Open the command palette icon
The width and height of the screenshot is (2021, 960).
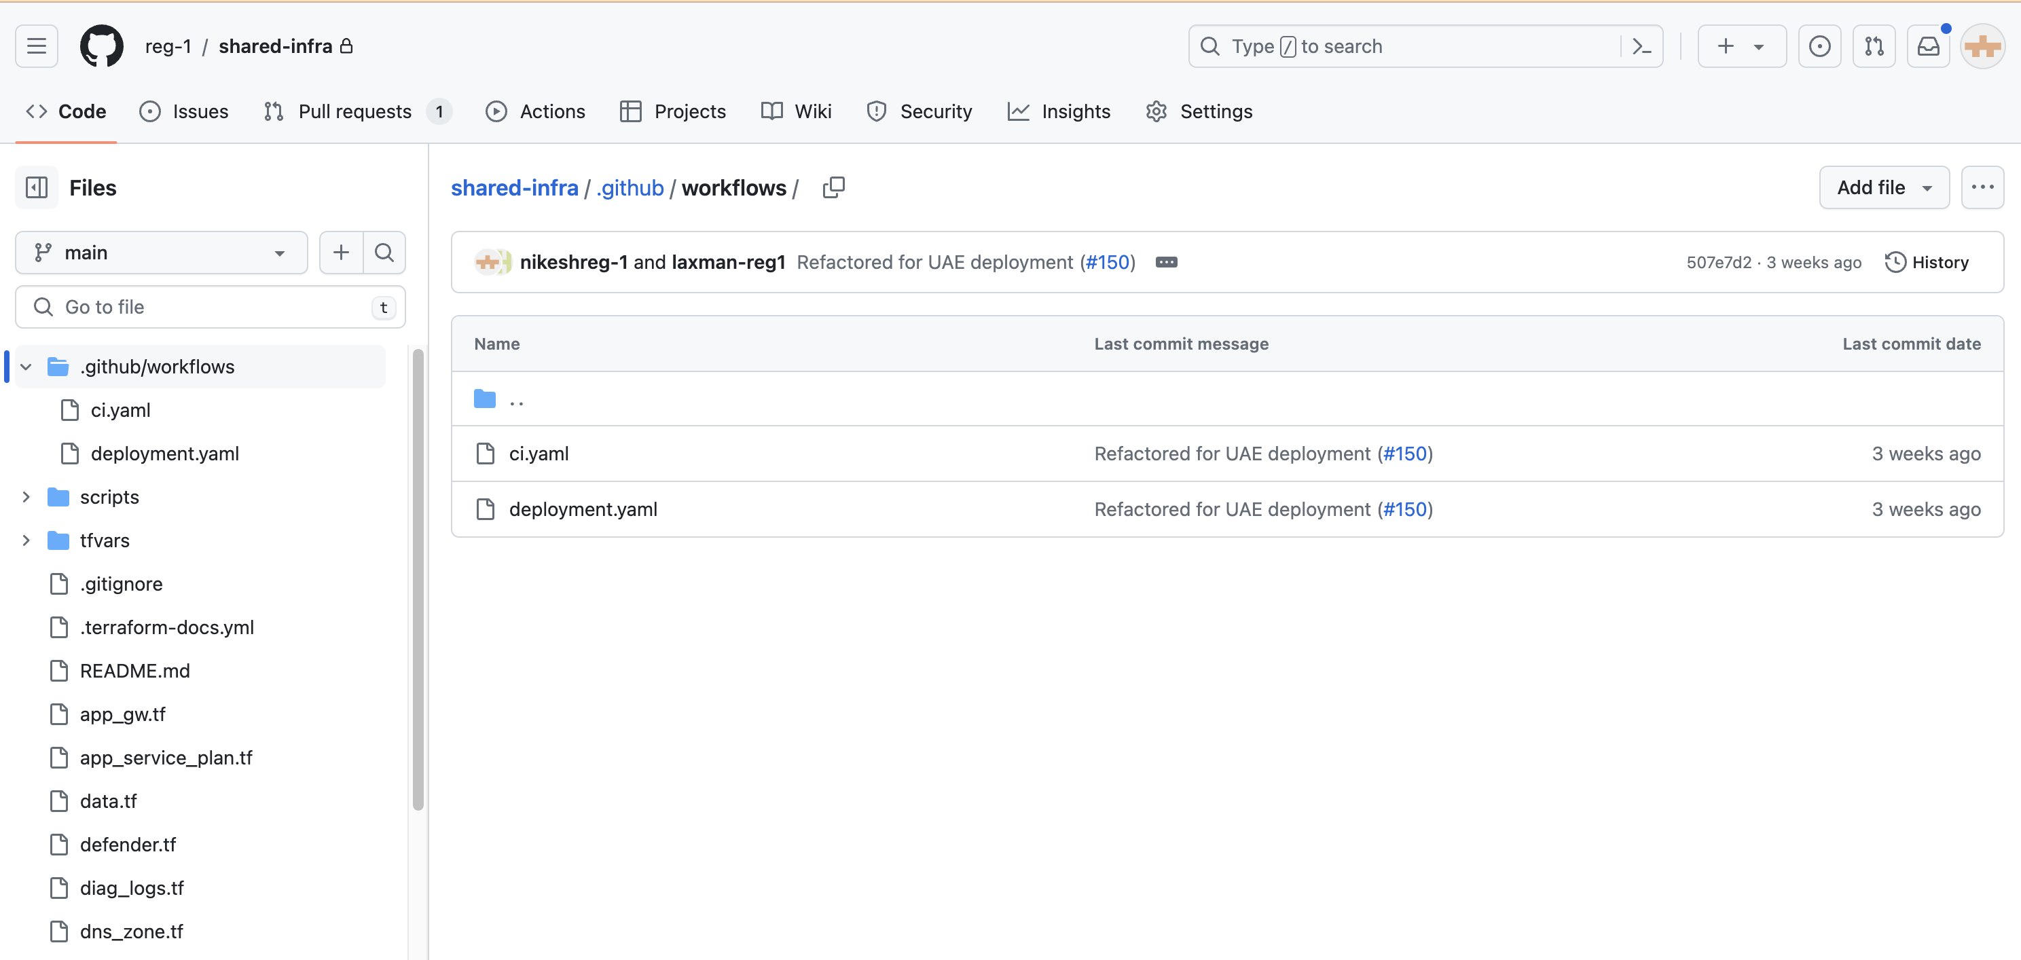[1641, 46]
